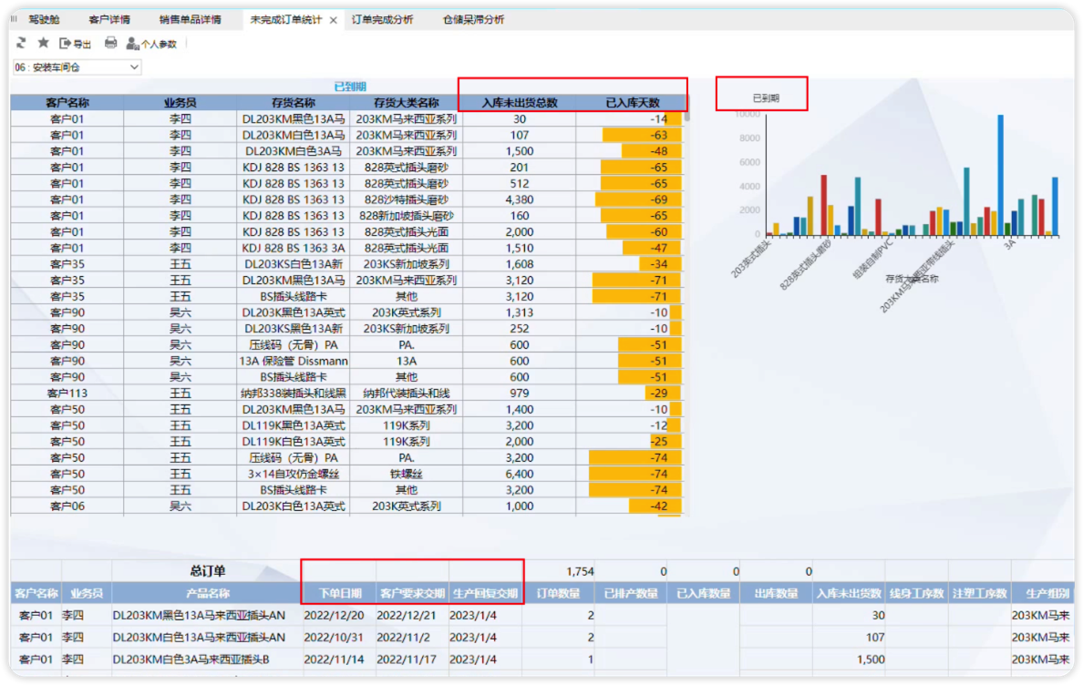This screenshot has height=685, width=1083.
Task: Open 个人参数 personal settings
Action: (152, 44)
